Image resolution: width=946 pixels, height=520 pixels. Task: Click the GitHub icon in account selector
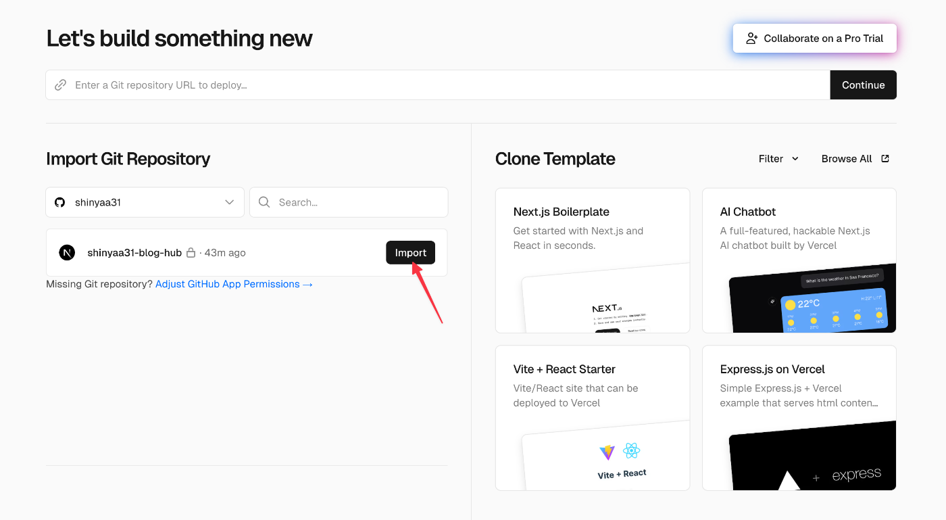click(60, 202)
